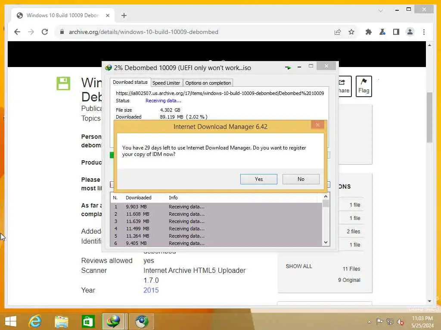Open the Action Center flag tray icon
This screenshot has width=441, height=330.
[379, 321]
